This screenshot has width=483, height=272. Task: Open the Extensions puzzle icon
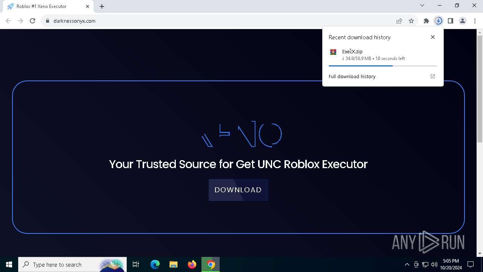click(426, 21)
